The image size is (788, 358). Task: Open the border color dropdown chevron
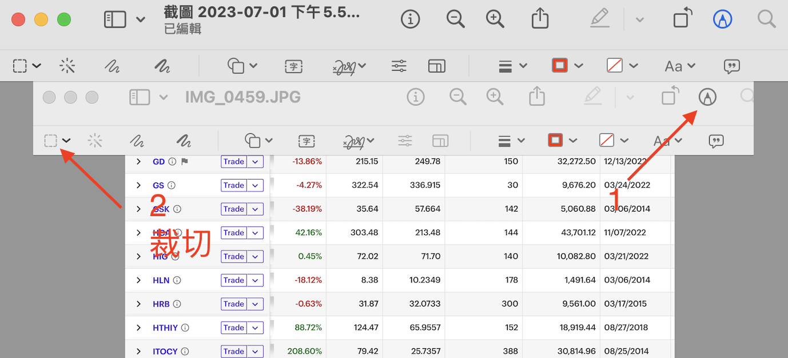pos(579,66)
